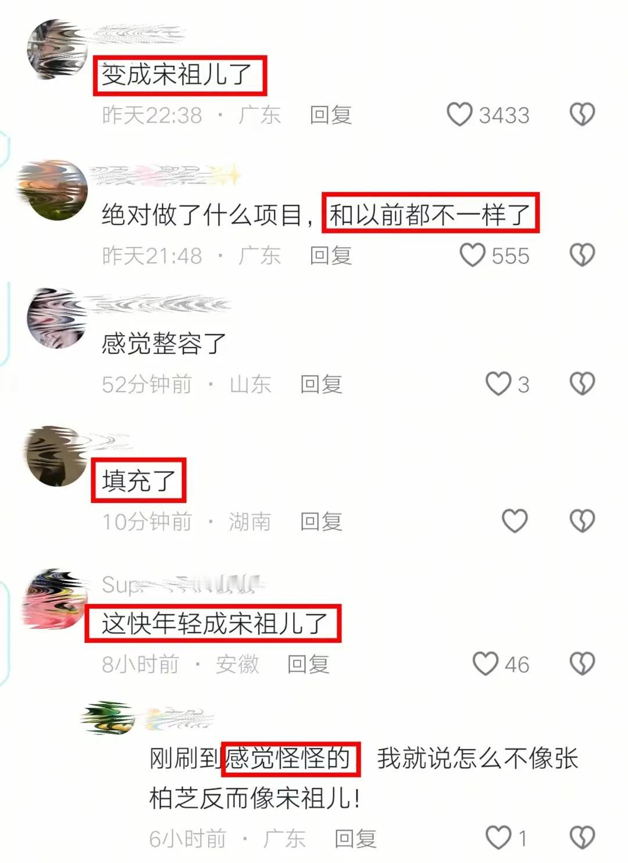Reply to the 6小时前 nested comment
The image size is (628, 863).
click(x=355, y=839)
